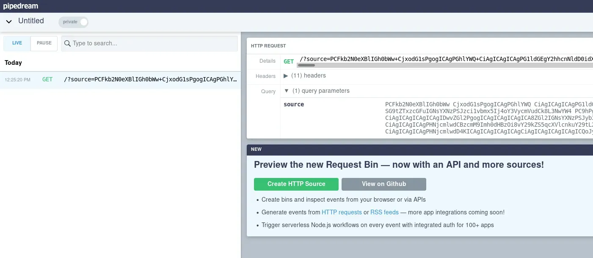Click Create HTTP Source button

(296, 184)
